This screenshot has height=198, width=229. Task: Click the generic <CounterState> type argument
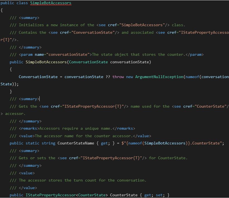[x=92, y=195]
